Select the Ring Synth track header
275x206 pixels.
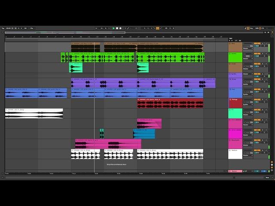235,144
